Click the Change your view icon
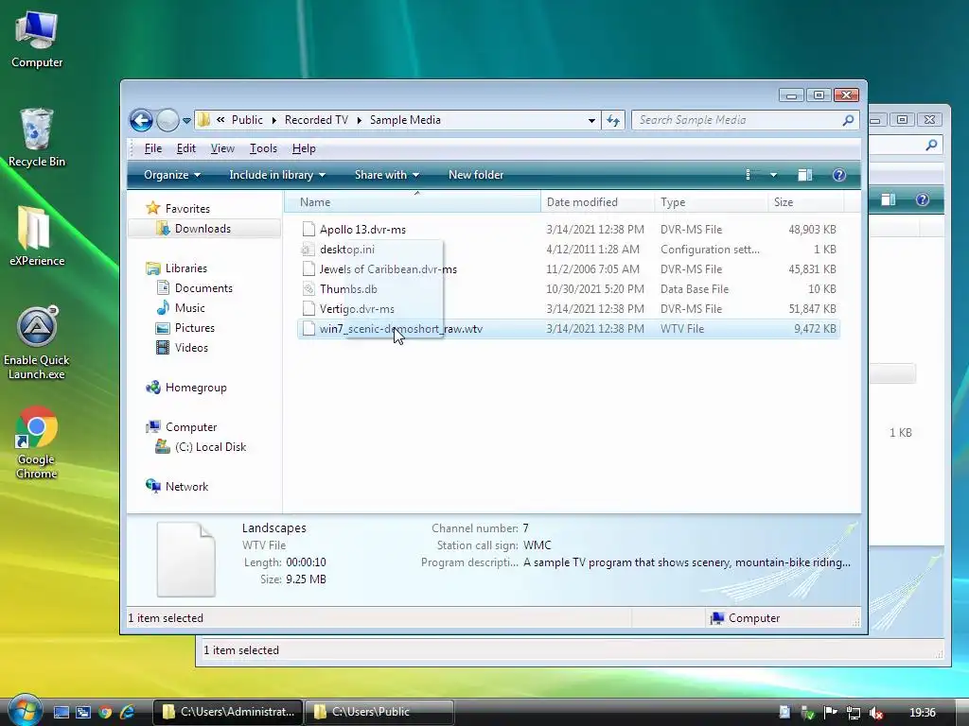This screenshot has width=969, height=726. 749,175
